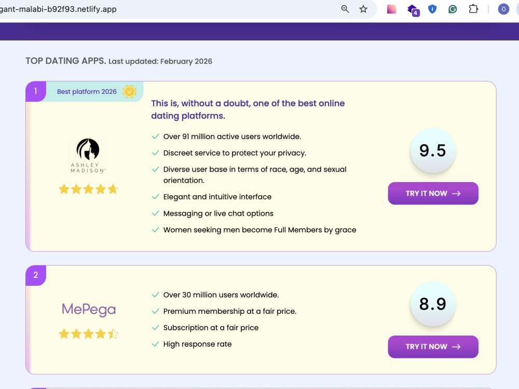519x389 pixels.
Task: Click 'Messaging or live chat options' line
Action: pos(218,213)
